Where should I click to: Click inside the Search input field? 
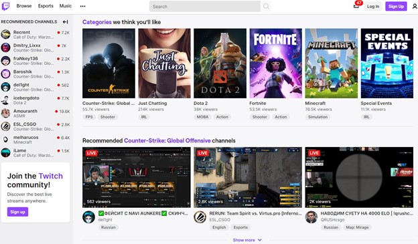(x=205, y=7)
